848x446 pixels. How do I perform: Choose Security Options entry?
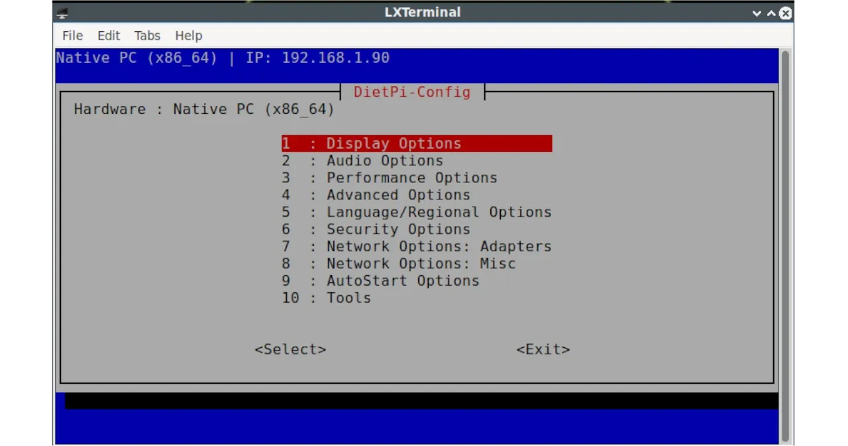397,230
